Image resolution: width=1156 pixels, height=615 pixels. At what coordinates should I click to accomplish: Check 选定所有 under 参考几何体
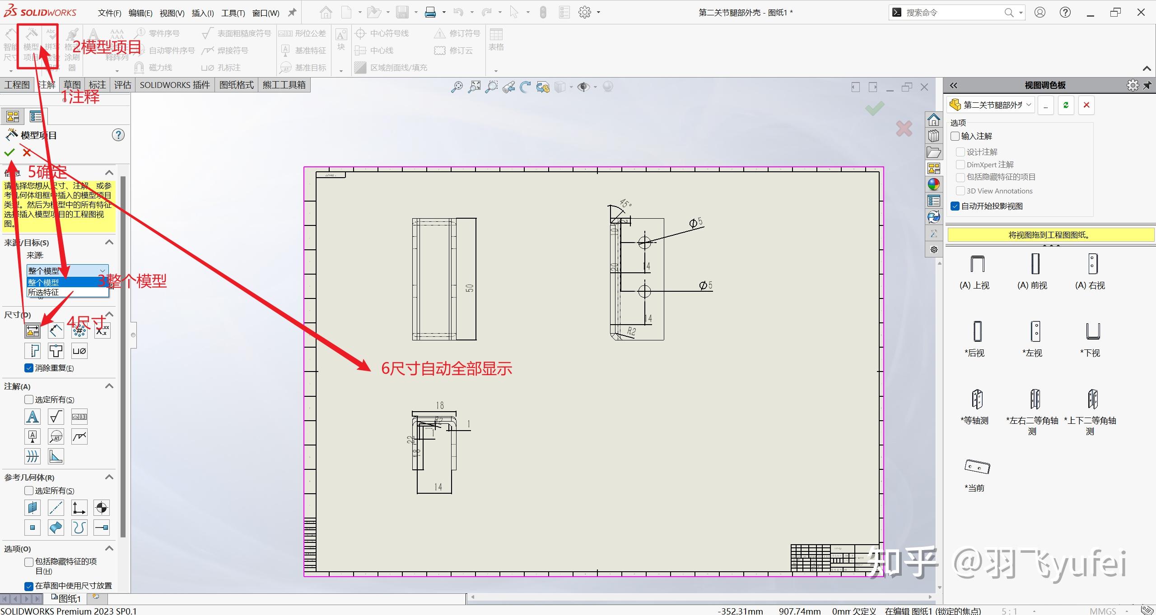pyautogui.click(x=29, y=491)
